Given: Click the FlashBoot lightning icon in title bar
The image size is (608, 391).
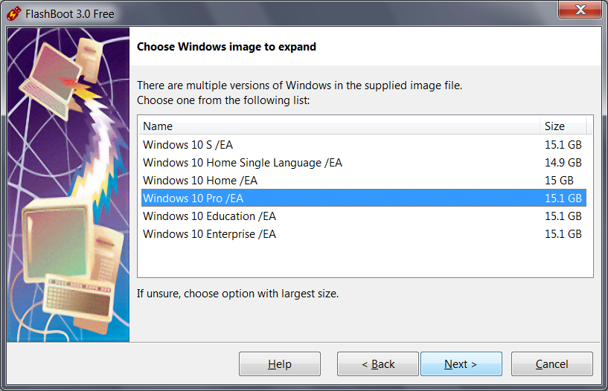Looking at the screenshot, I should tap(13, 13).
